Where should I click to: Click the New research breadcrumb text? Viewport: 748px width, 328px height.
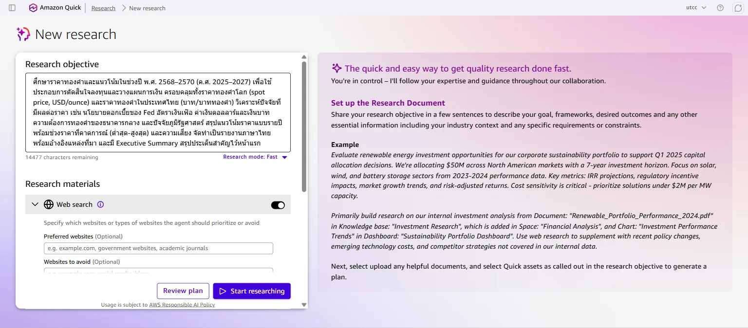coord(147,8)
